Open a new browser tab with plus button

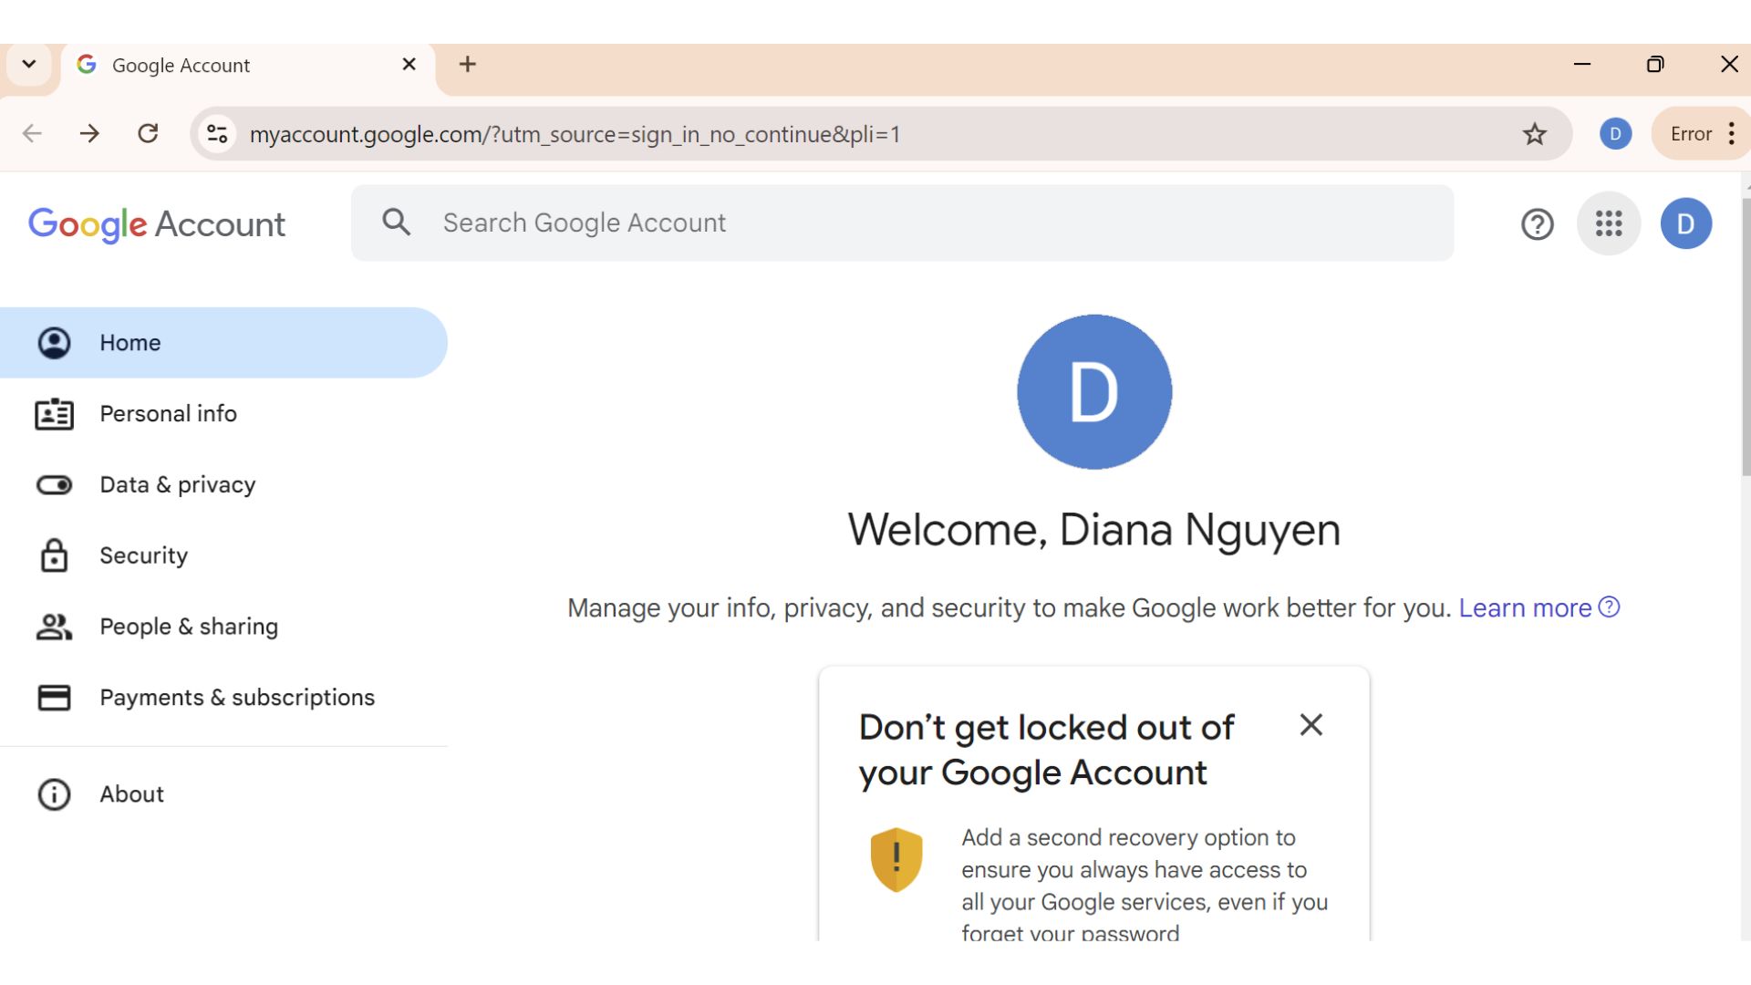pos(468,64)
